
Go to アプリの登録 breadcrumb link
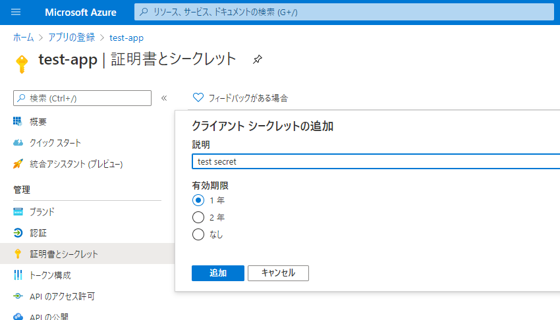pos(71,38)
